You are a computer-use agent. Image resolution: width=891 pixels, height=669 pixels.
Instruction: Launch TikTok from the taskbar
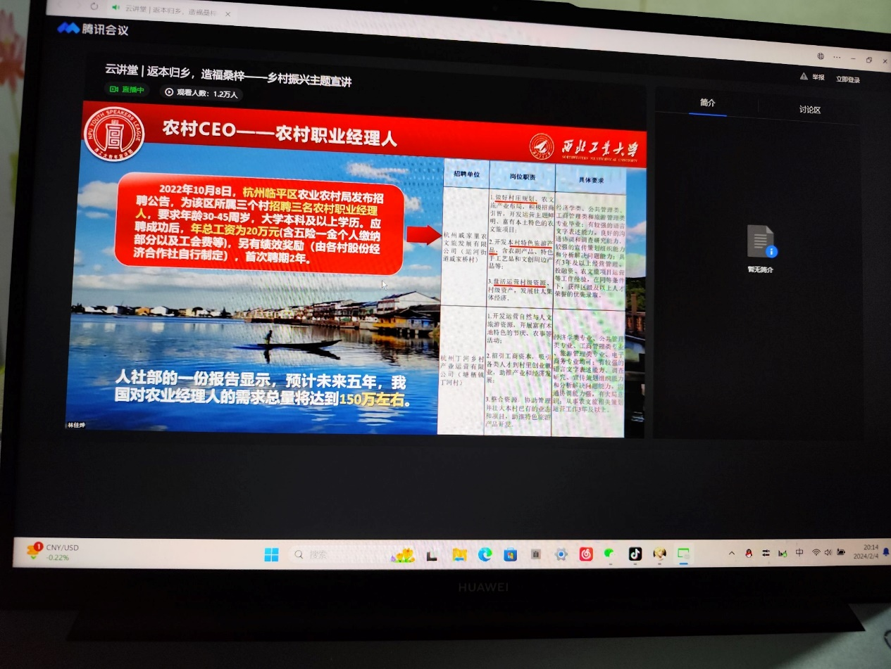click(x=635, y=554)
